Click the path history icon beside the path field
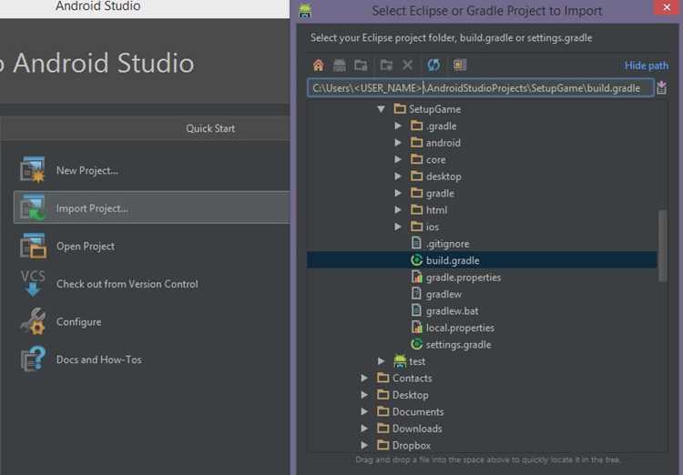683x475 pixels. coord(662,87)
